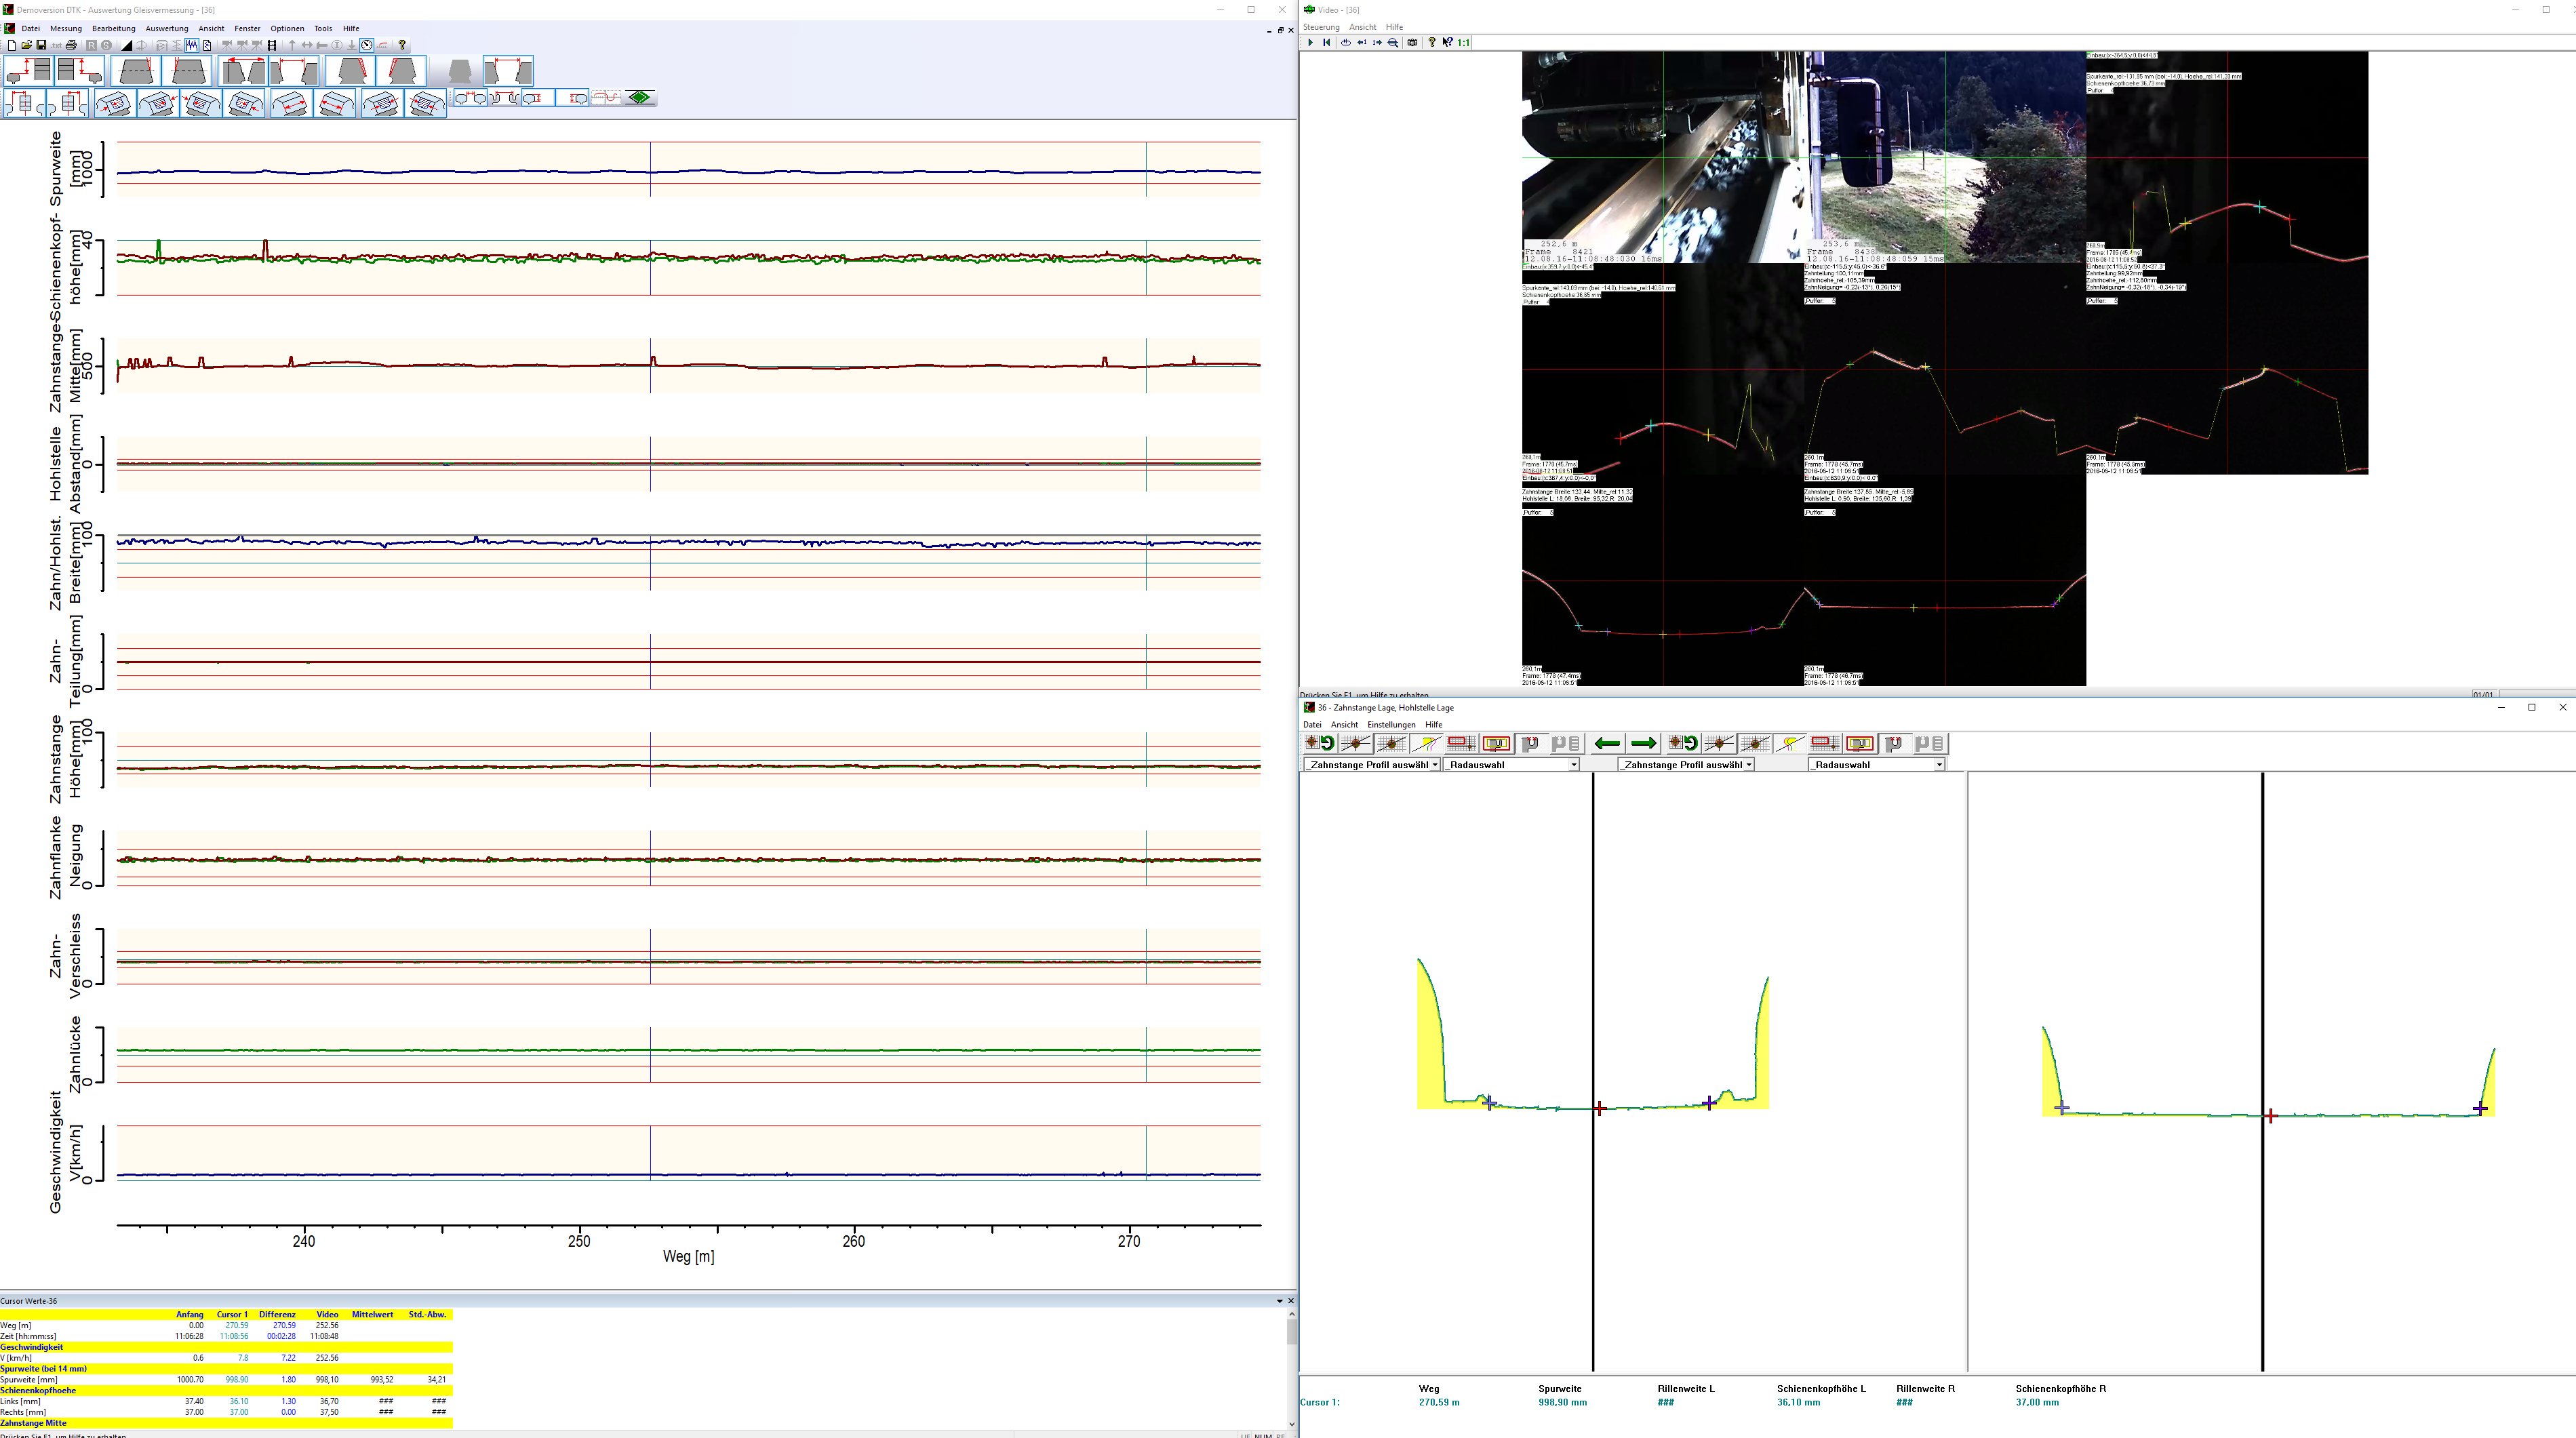Click the green diamond icon in lower toolbar
Screen dimensions: 2576x1438
tap(640, 98)
